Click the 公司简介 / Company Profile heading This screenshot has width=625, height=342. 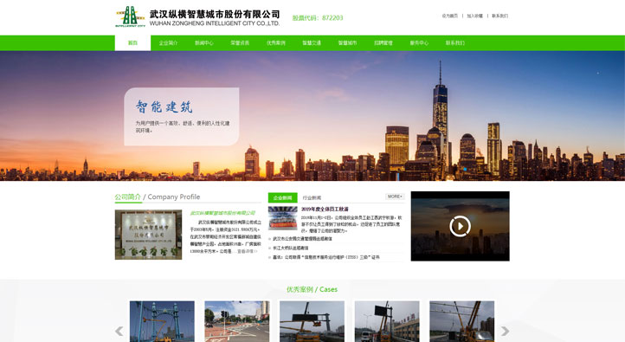coord(158,197)
